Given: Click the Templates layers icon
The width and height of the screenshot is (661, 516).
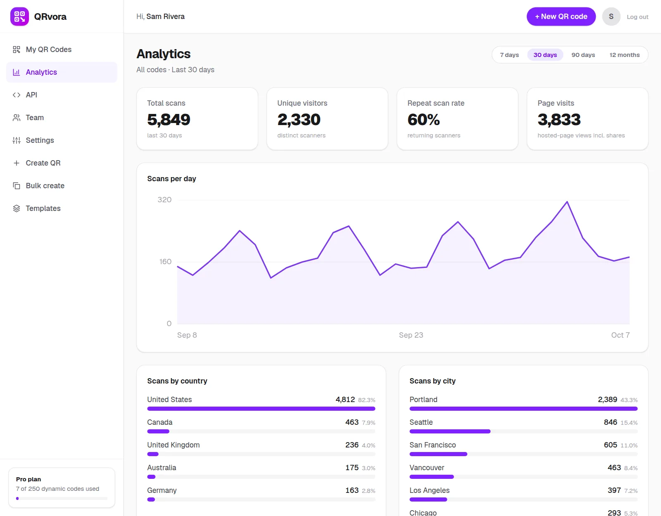Looking at the screenshot, I should click(x=17, y=208).
